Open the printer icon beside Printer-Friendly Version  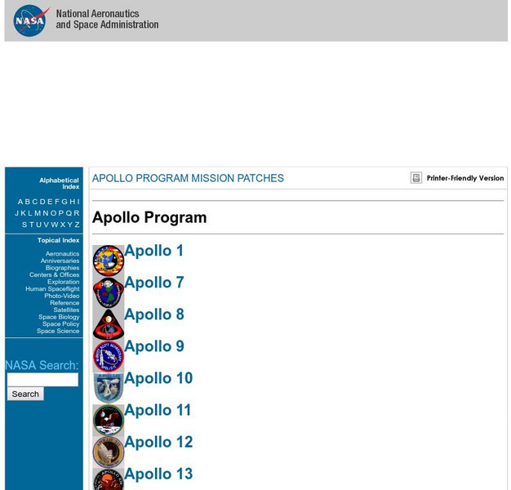416,178
